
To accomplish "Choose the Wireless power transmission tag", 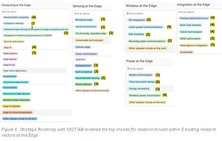I will tap(145, 96).
